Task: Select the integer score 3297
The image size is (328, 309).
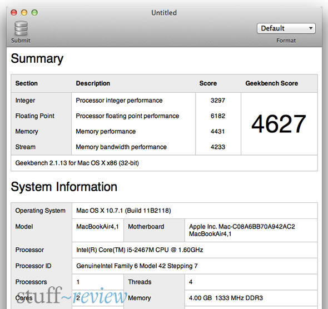Action: [218, 101]
